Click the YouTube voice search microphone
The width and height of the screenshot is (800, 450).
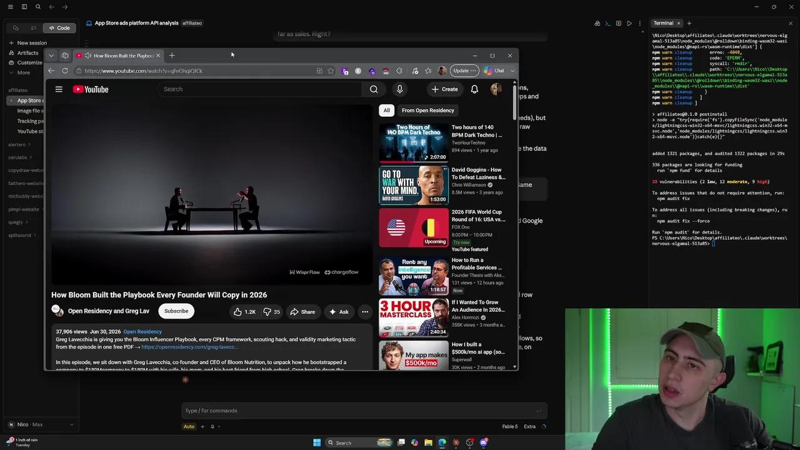click(x=399, y=89)
